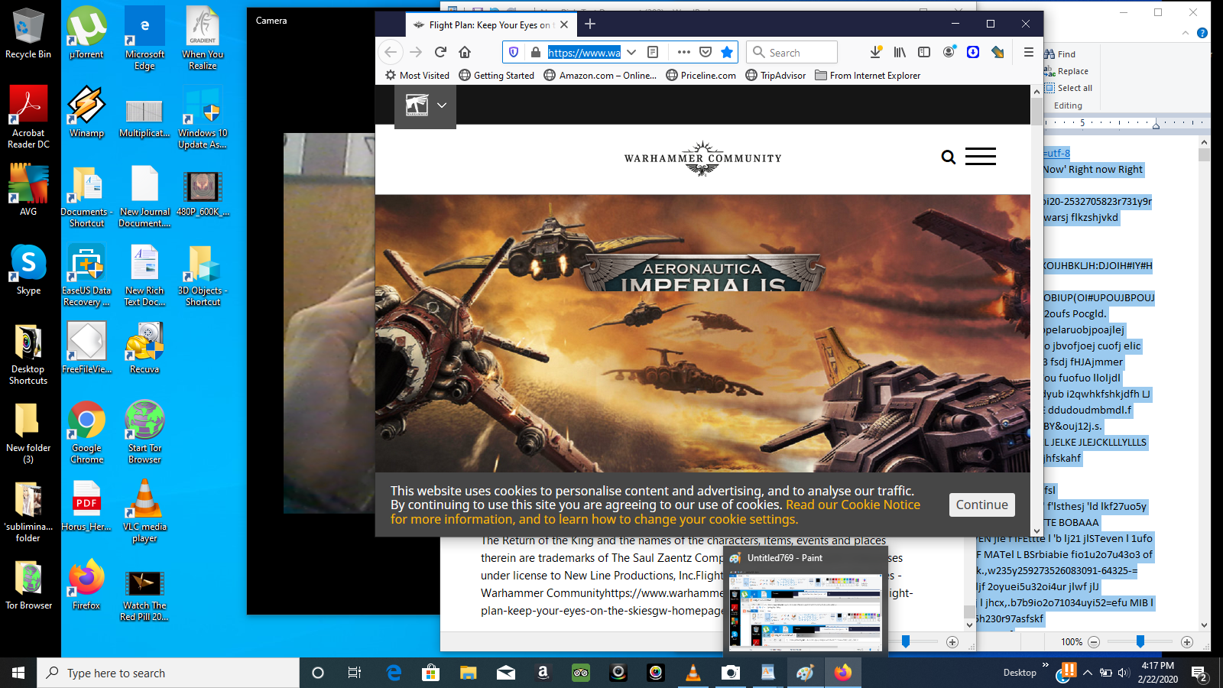
Task: Go to Firefox home page
Action: pos(465,52)
